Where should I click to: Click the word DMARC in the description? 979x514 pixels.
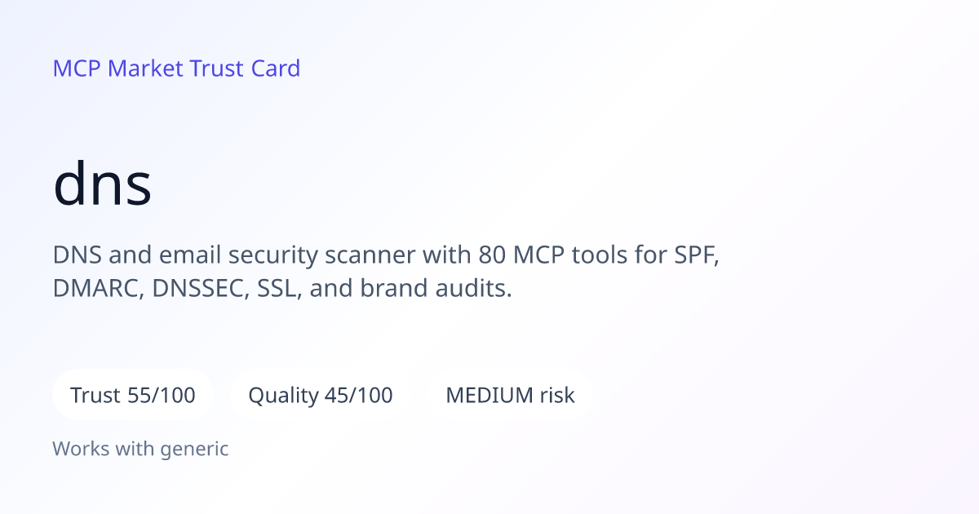(97, 288)
